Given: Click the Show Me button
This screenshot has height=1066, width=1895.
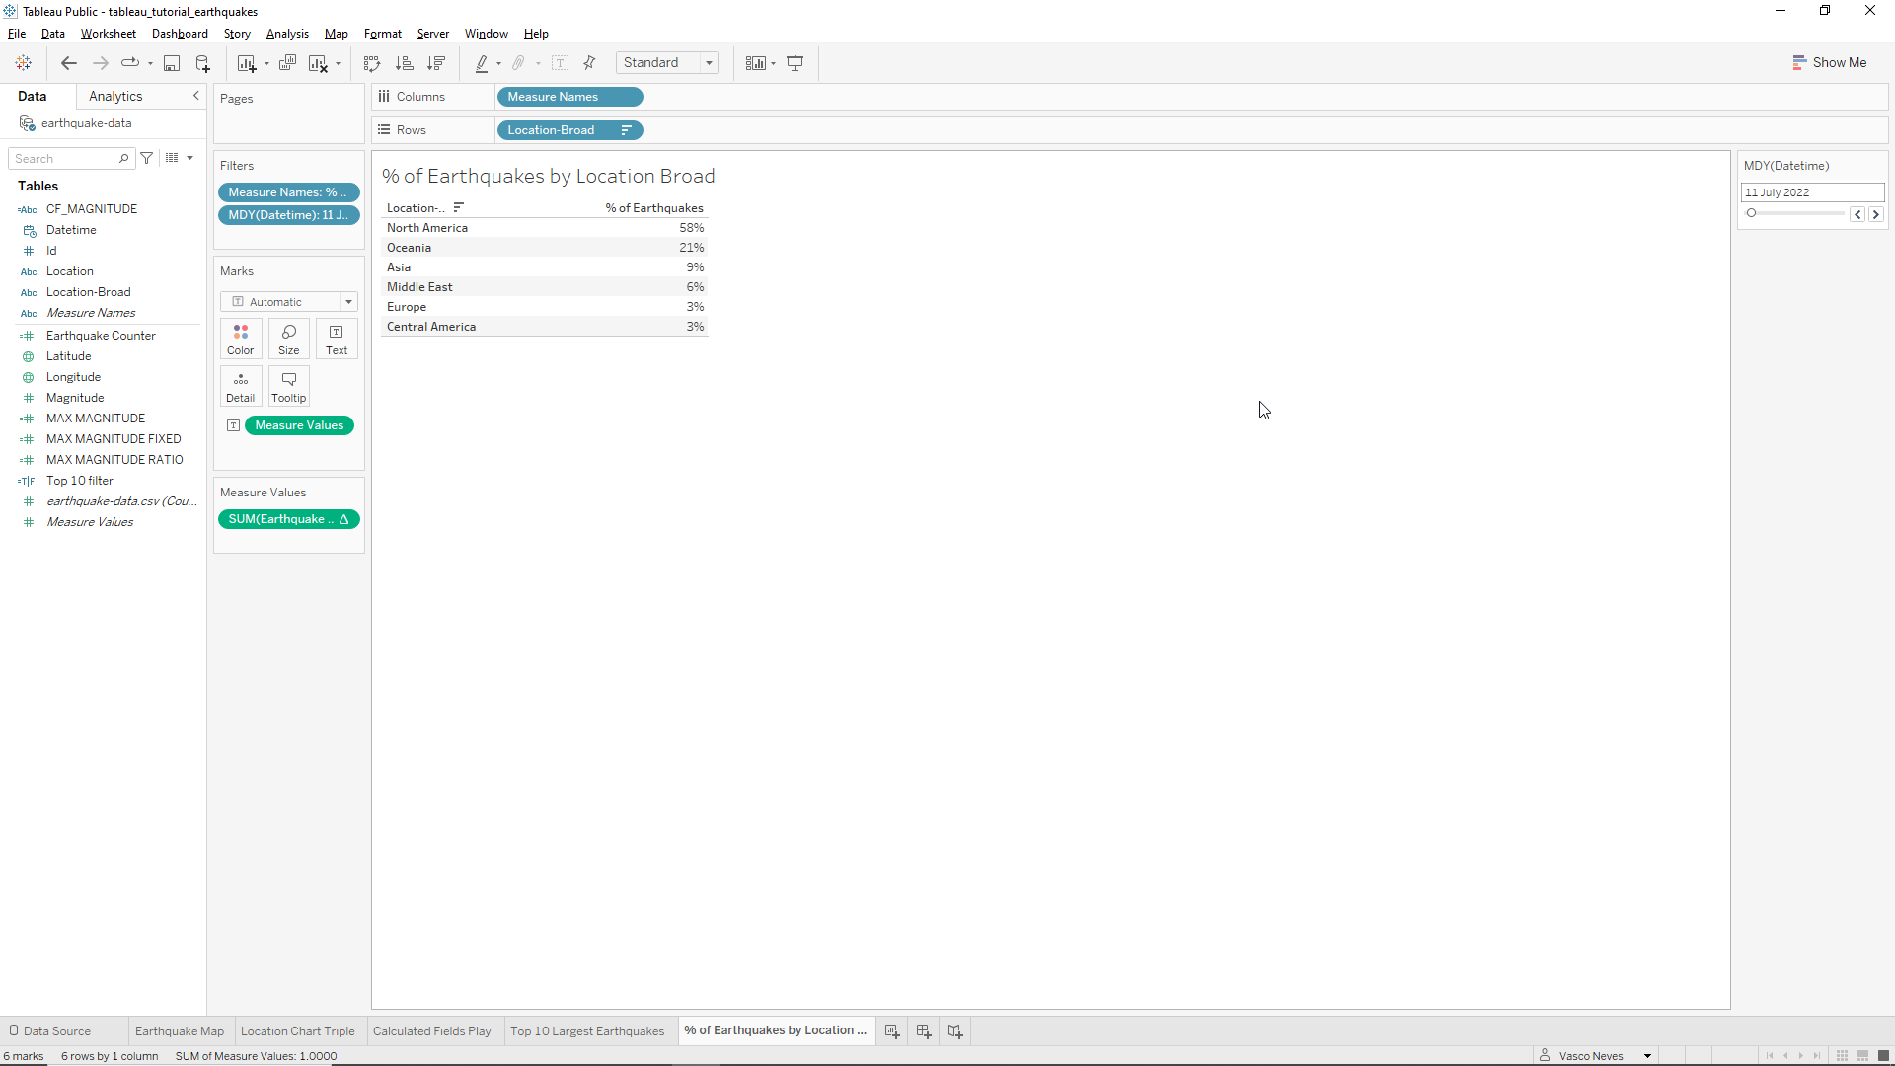Looking at the screenshot, I should pos(1829,62).
